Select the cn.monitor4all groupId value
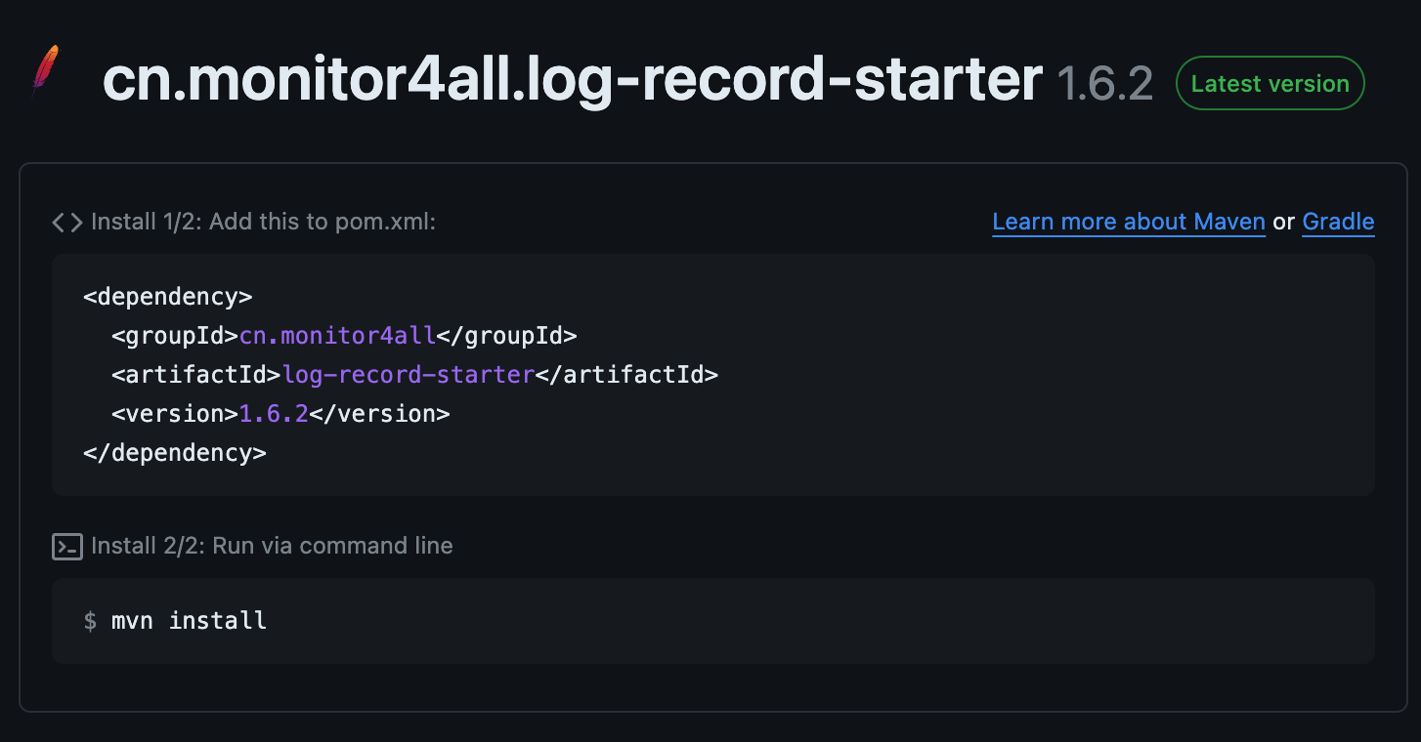This screenshot has width=1421, height=742. tap(337, 336)
